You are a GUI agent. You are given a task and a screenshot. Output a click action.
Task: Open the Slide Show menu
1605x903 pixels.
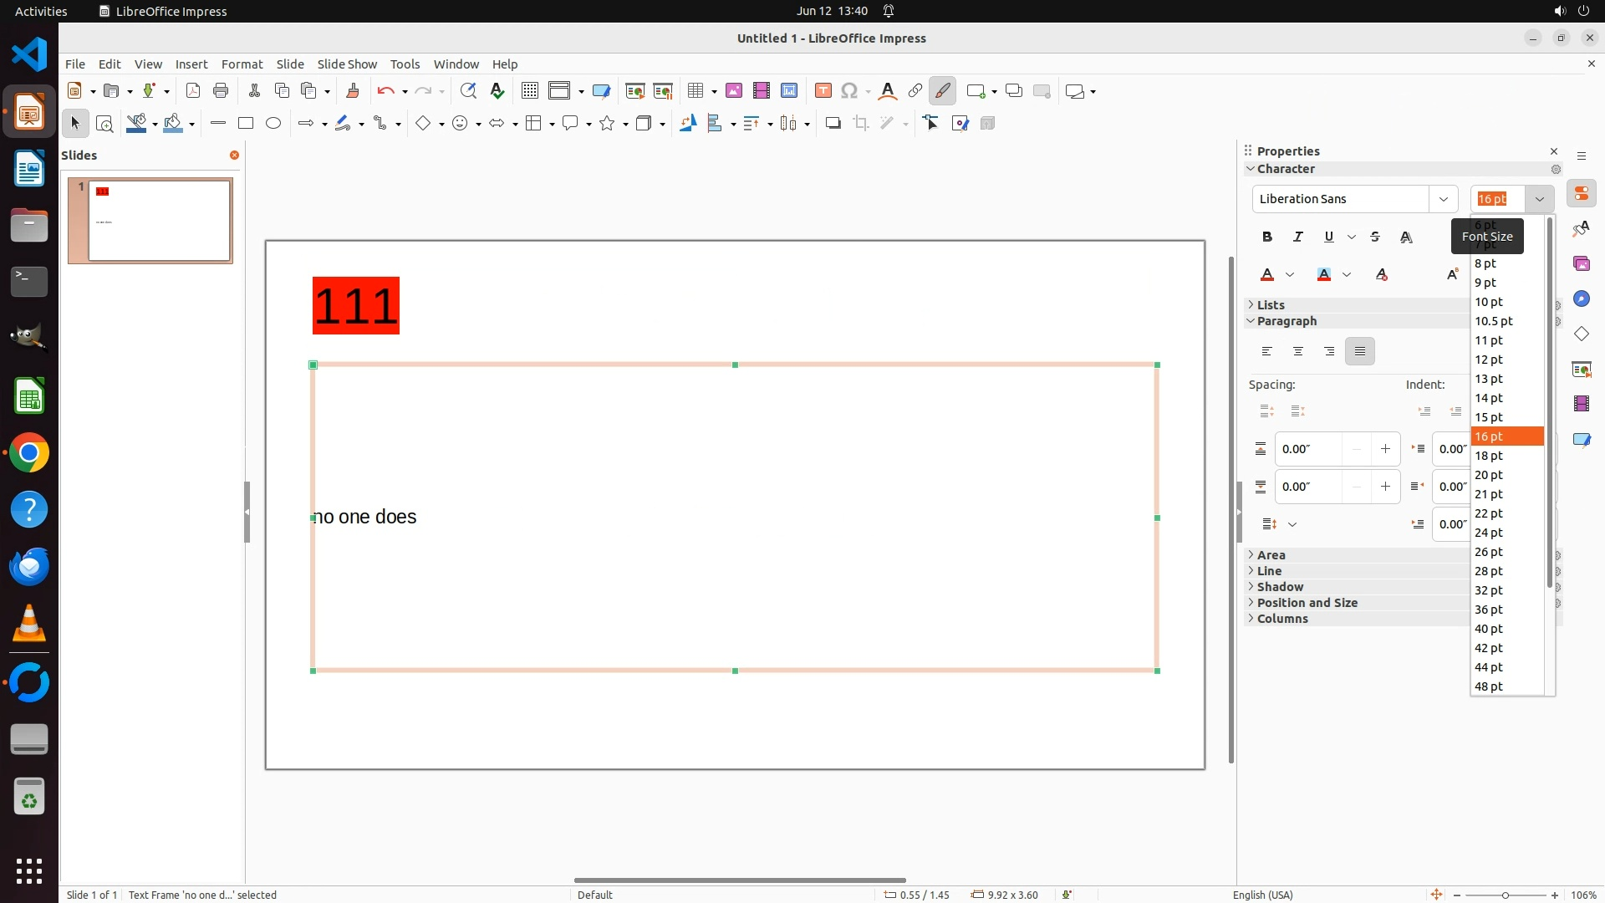pyautogui.click(x=347, y=64)
